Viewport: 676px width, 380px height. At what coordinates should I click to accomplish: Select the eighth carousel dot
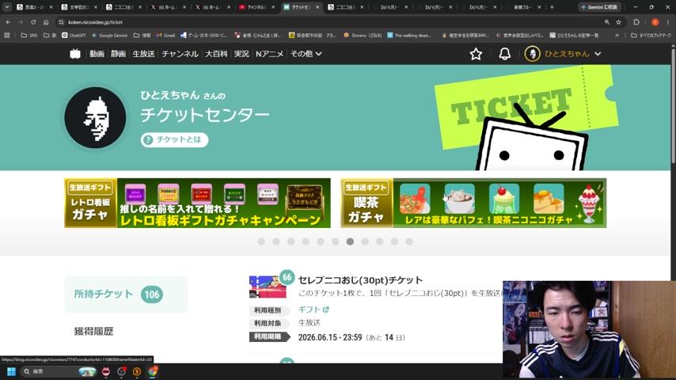(x=365, y=241)
